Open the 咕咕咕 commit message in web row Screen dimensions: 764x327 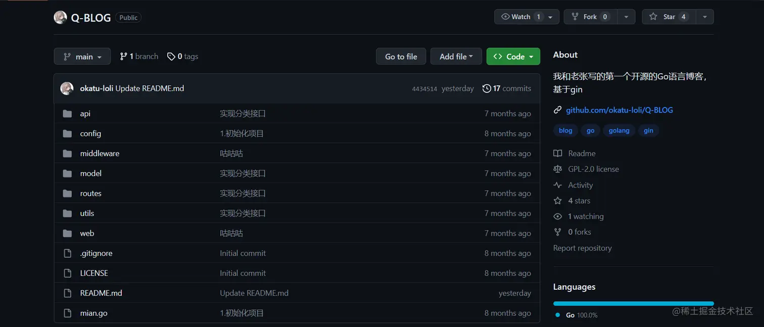(x=231, y=233)
